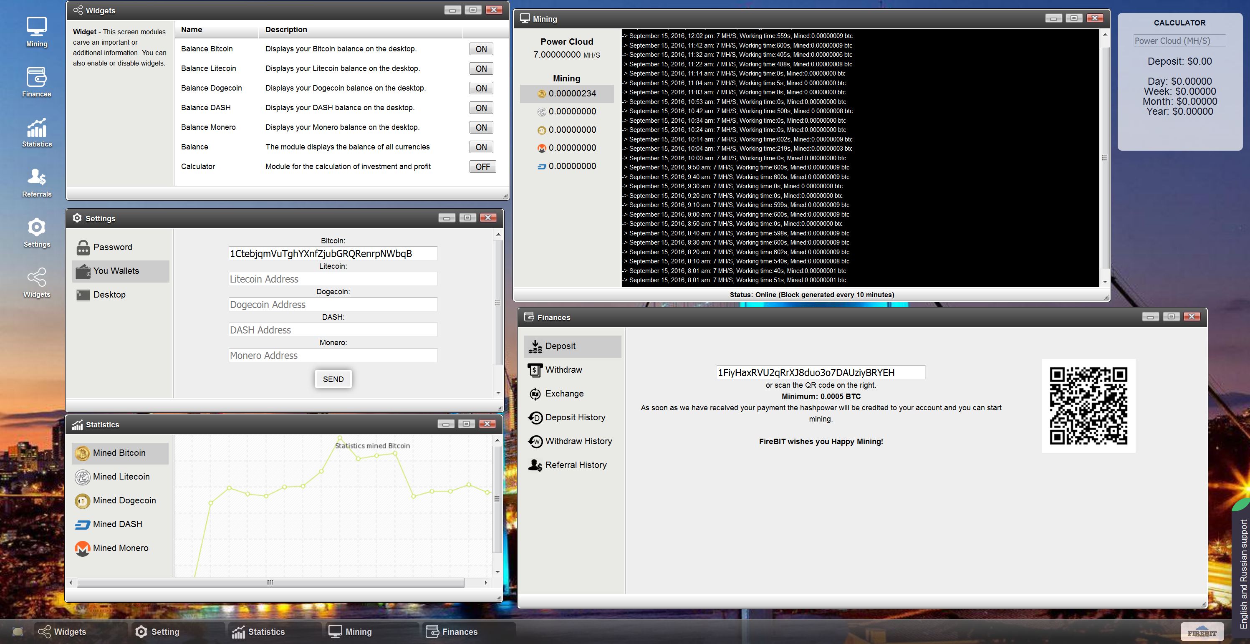Click the Mined Monero logo icon

82,548
